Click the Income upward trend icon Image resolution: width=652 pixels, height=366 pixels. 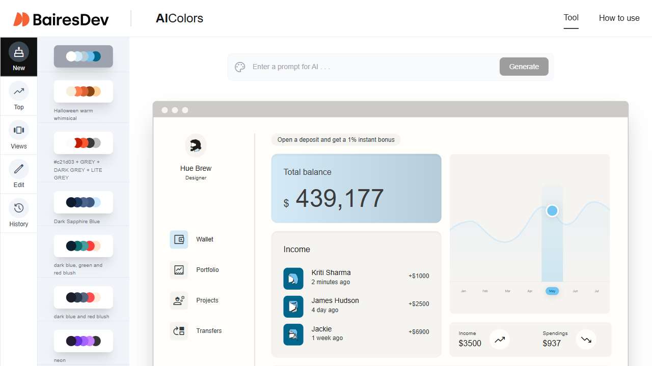500,340
